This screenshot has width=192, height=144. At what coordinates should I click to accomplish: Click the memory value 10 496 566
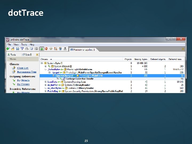[x=142, y=63]
